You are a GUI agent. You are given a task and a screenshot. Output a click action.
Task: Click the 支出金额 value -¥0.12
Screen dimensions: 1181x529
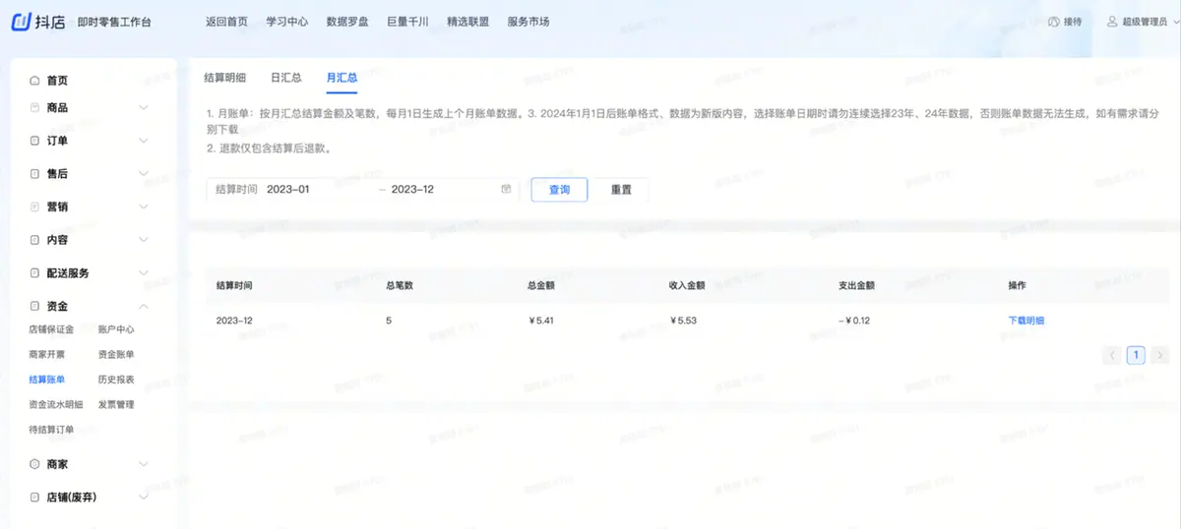coord(855,321)
